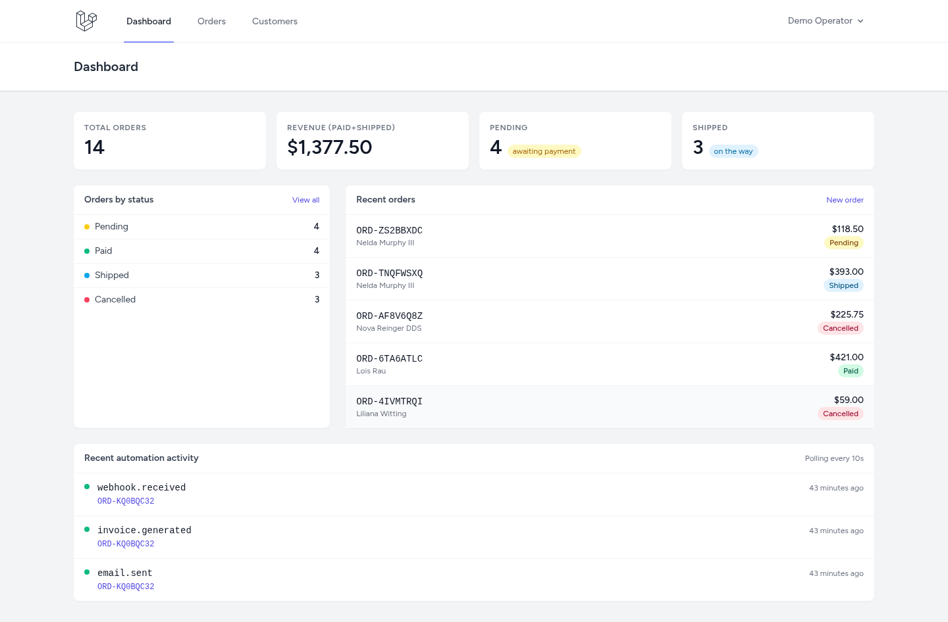Open order ORD-AF8V6Q8Z
This screenshot has height=622, width=948.
tap(610, 322)
